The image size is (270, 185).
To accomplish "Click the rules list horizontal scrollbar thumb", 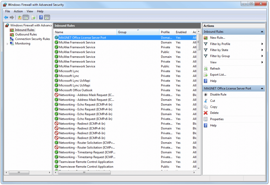I will point(84,173).
